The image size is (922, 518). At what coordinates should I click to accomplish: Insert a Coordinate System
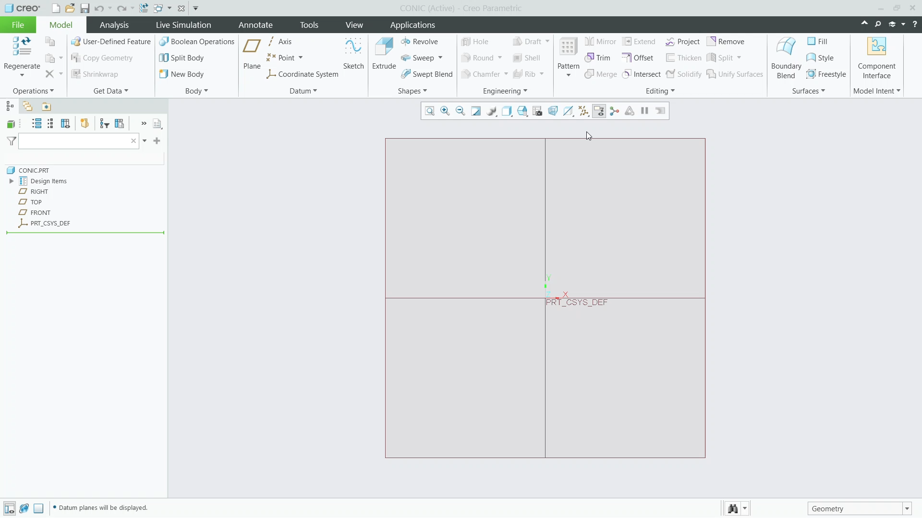303,74
